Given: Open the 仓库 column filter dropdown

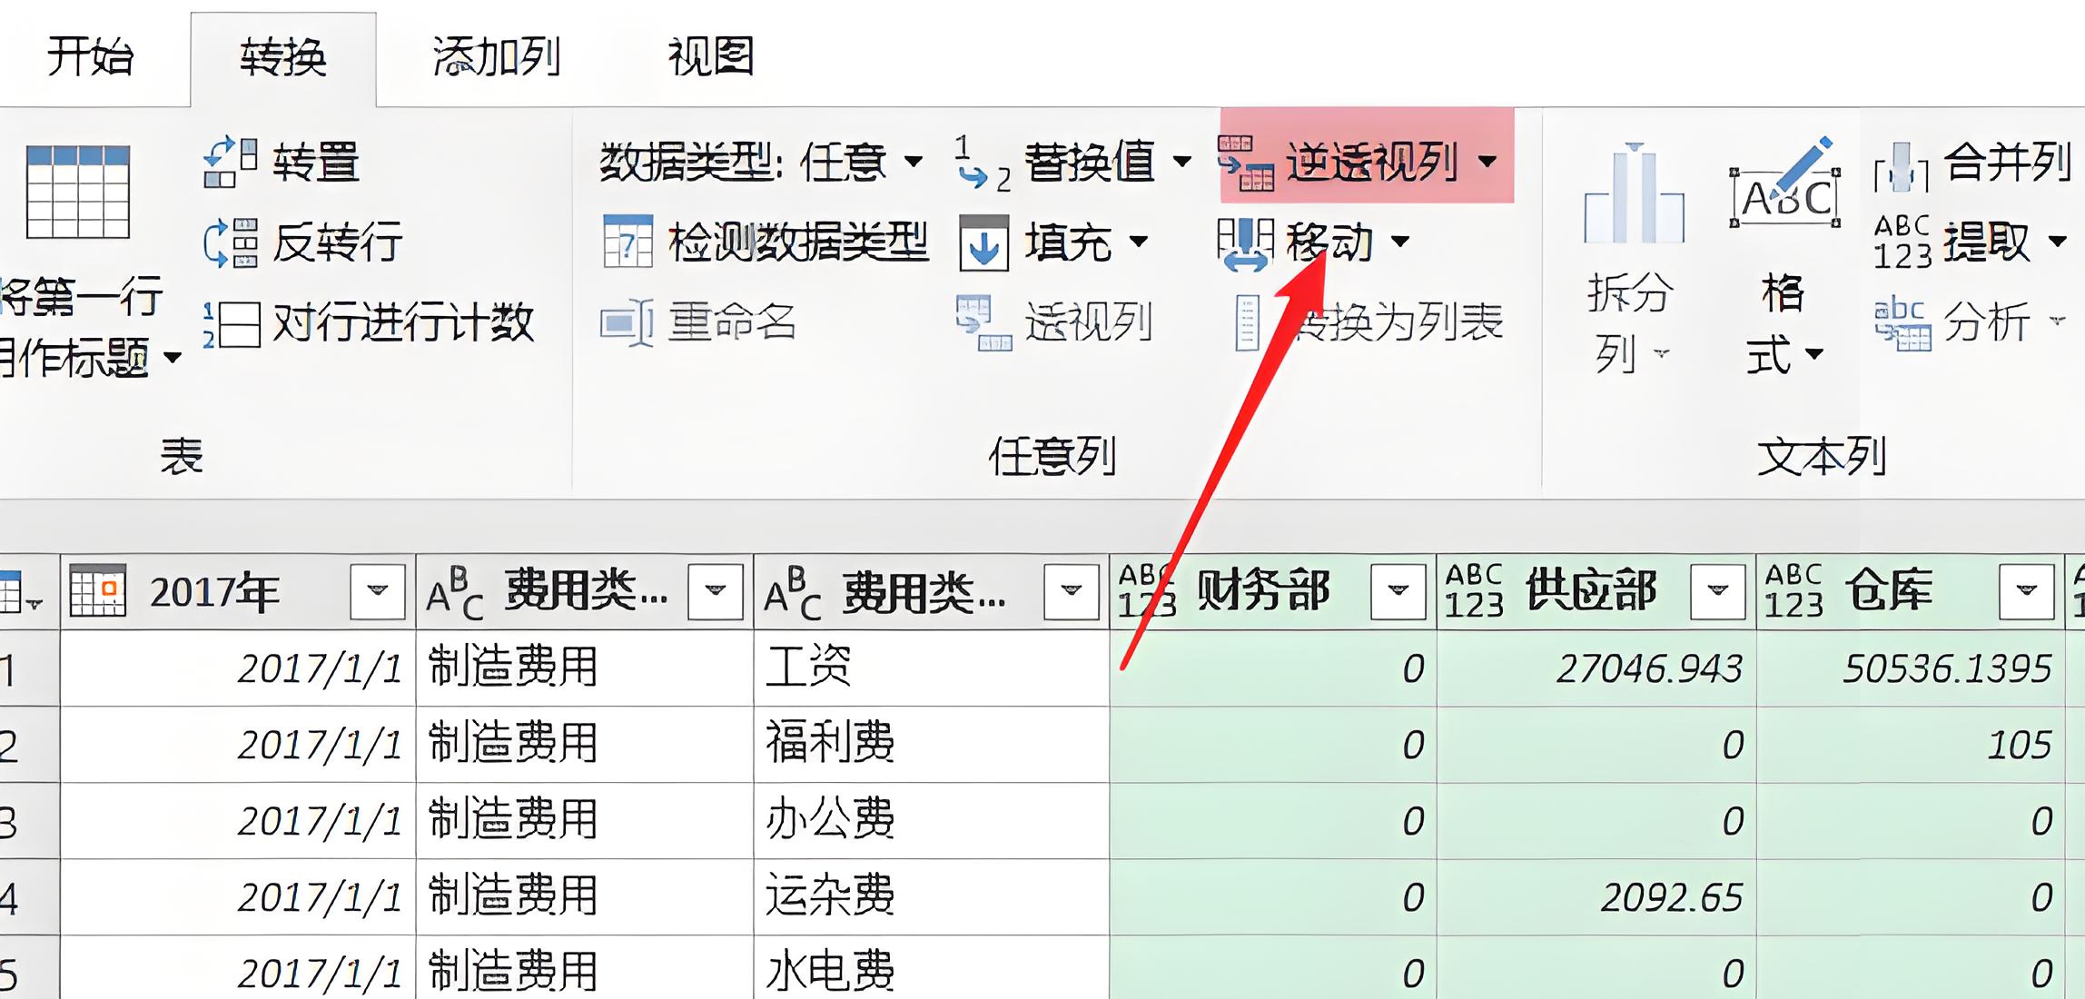Looking at the screenshot, I should 2027,591.
